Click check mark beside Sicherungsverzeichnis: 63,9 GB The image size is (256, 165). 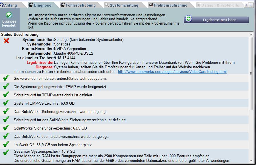[x=6, y=128]
